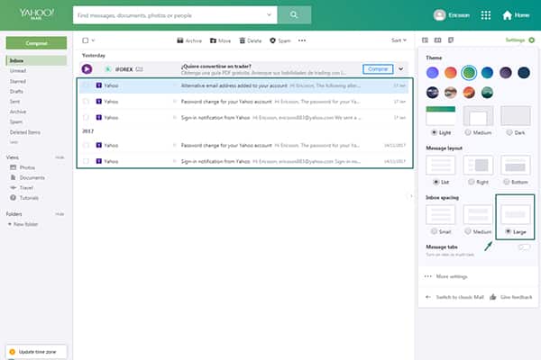Open the Photos view
541x360 pixels.
tap(23, 167)
